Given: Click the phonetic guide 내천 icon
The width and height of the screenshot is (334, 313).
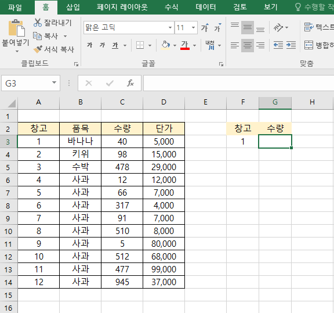Looking at the screenshot, I should pos(210,45).
